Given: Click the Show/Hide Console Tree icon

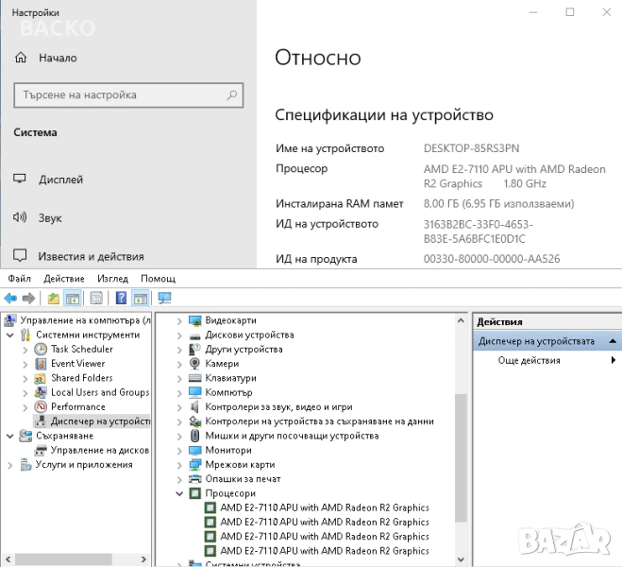Looking at the screenshot, I should [x=73, y=299].
